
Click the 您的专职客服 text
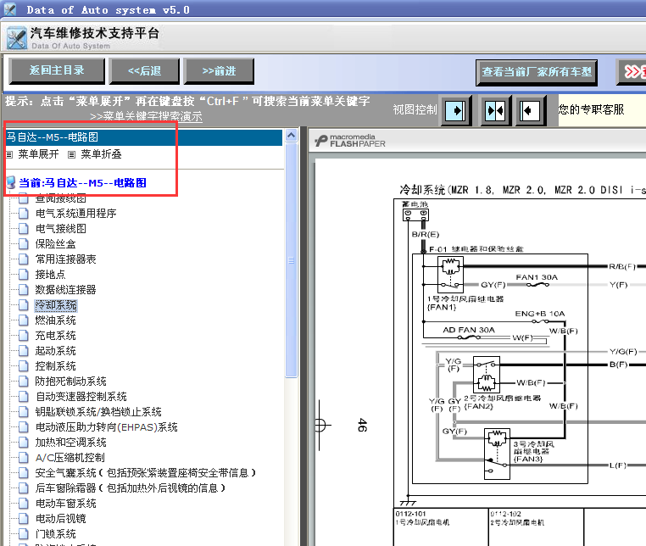click(591, 109)
